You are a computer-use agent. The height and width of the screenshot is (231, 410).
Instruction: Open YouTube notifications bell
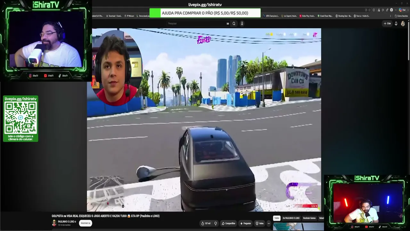coord(396,23)
